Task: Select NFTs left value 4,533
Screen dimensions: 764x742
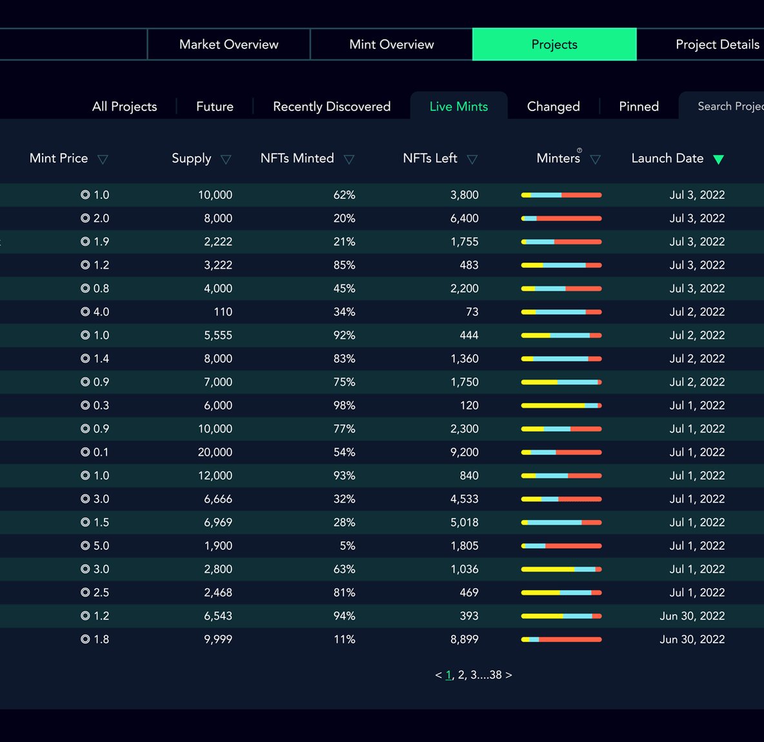Action: point(465,499)
